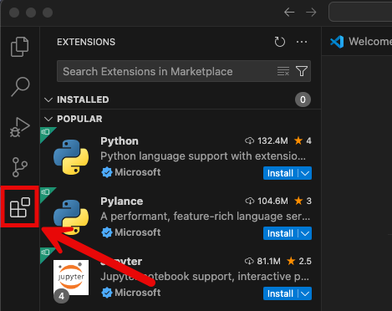Open Python Install dropdown arrow

pos(305,173)
